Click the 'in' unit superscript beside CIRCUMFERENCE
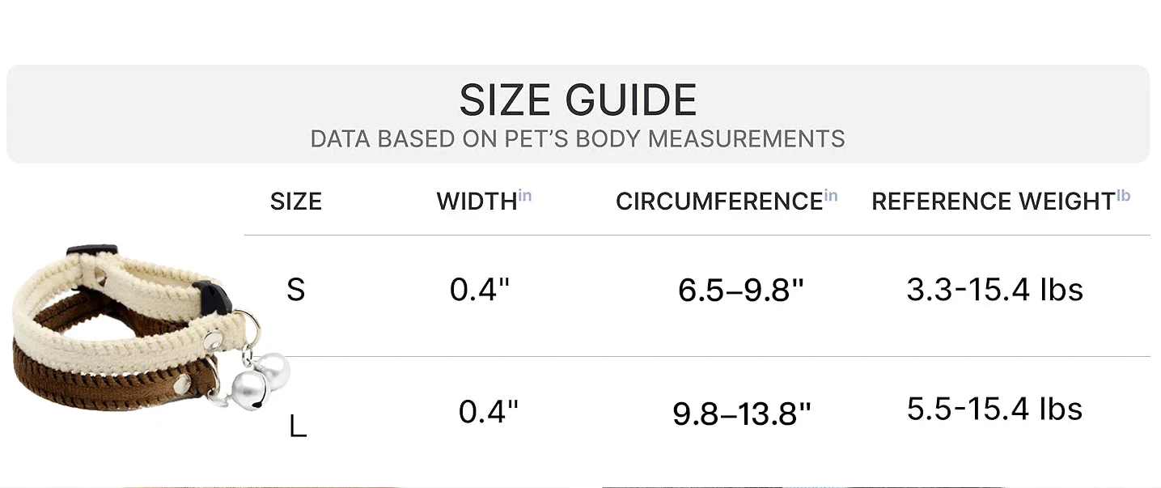Screen dimensions: 1161x488 click(831, 196)
